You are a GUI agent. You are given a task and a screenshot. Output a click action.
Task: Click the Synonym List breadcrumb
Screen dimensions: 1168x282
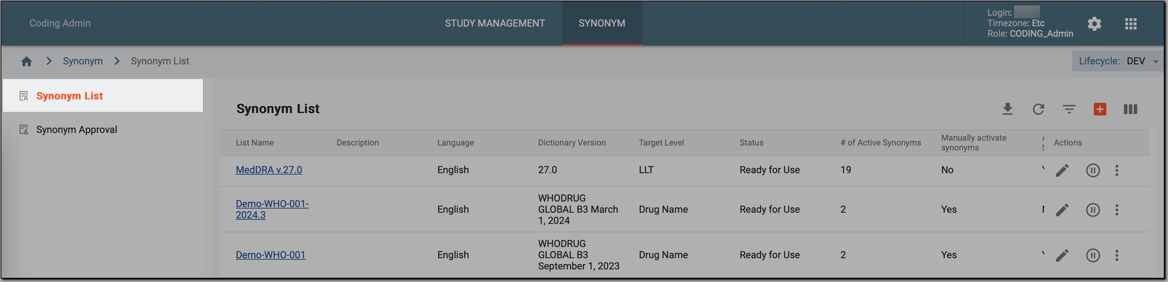[x=160, y=61]
